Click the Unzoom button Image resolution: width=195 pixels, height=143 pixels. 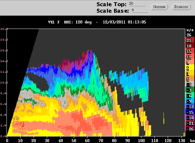159,7
